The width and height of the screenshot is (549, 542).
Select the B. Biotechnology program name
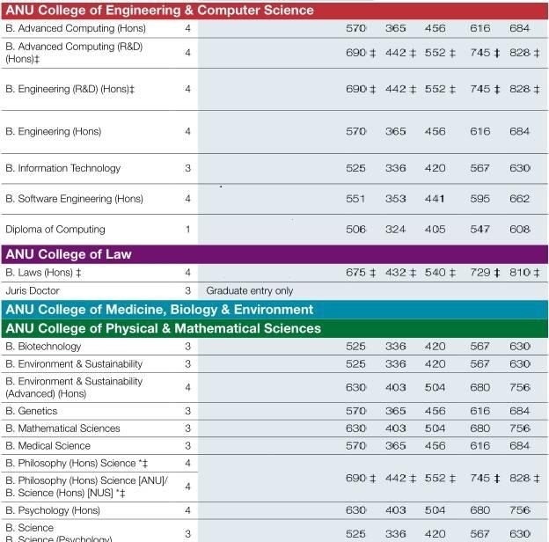tap(43, 347)
